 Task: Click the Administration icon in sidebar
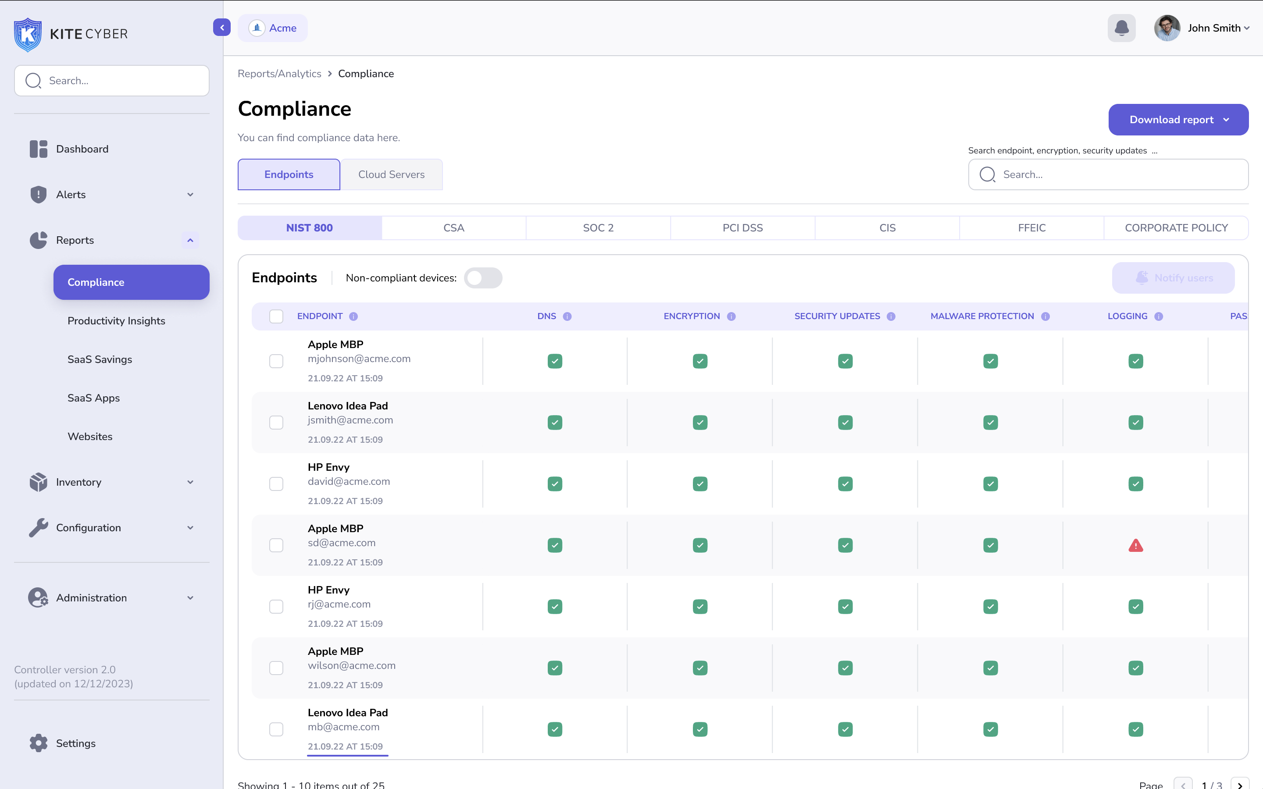click(x=37, y=597)
